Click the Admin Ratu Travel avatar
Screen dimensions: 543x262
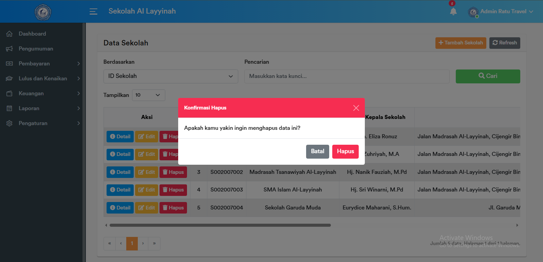point(473,12)
